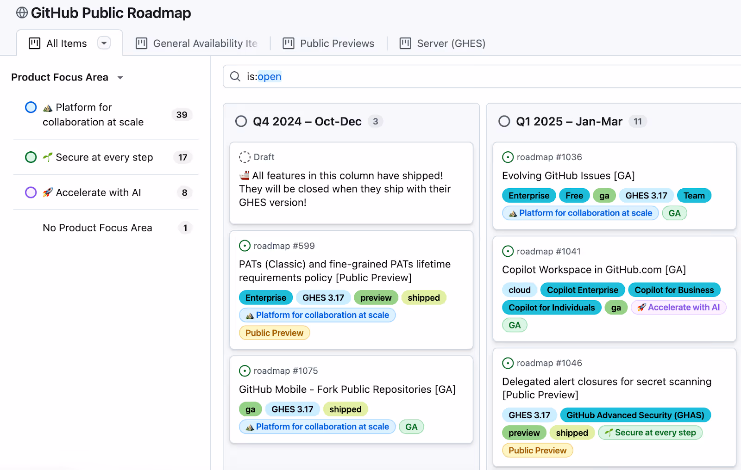This screenshot has width=741, height=470.
Task: Open the Server (GHES) tab
Action: 443,43
